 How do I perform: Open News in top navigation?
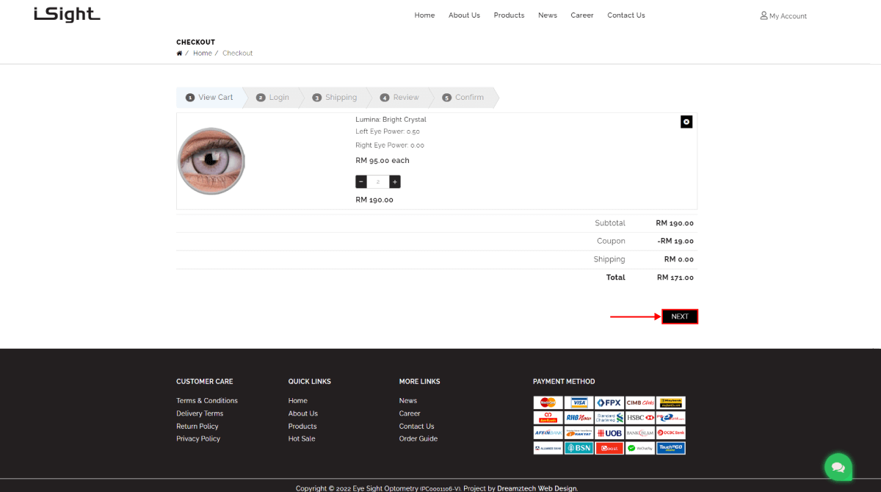[548, 15]
